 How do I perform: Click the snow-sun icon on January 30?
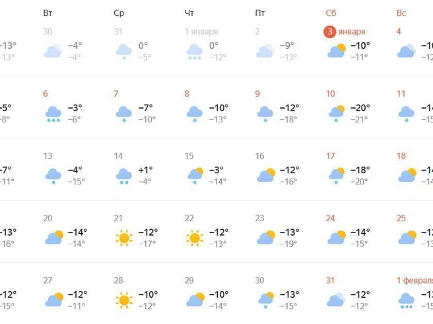pyautogui.click(x=266, y=300)
